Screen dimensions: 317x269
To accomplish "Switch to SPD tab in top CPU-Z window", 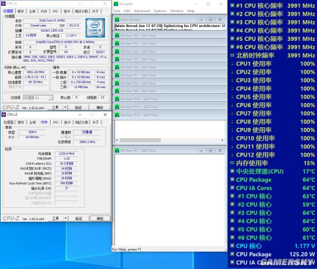I will (55, 12).
